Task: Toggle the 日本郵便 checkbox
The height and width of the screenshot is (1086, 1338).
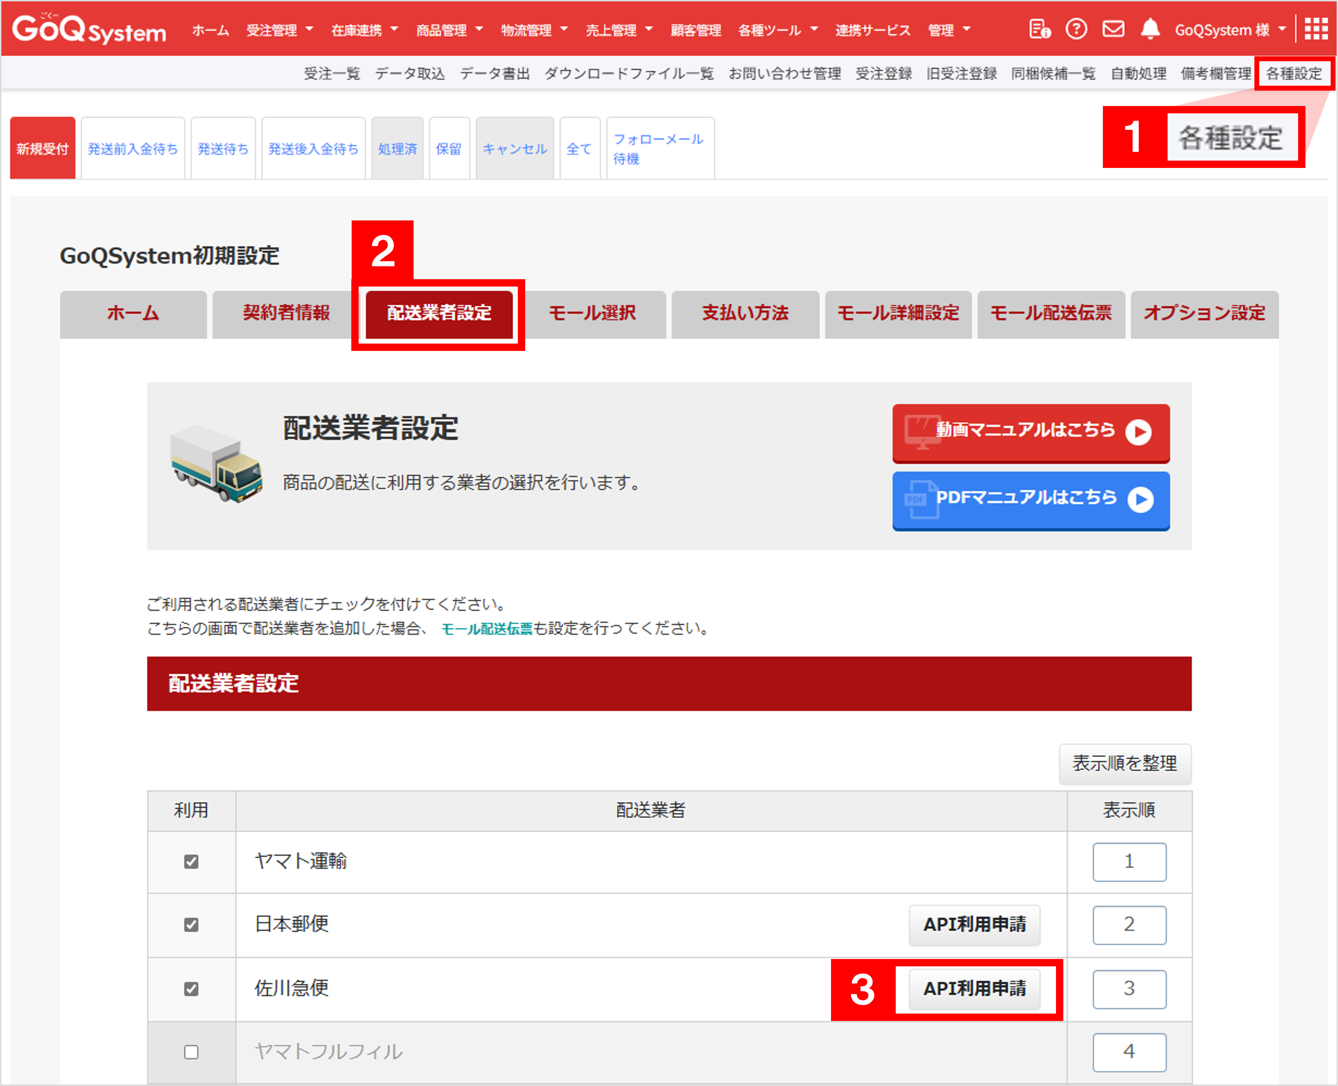Action: (x=191, y=924)
